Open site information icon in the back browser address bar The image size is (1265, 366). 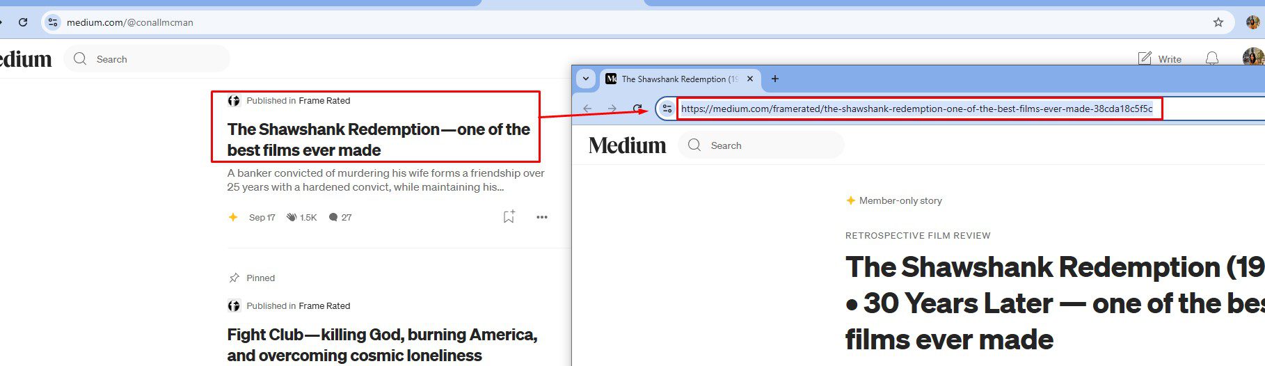[x=53, y=22]
